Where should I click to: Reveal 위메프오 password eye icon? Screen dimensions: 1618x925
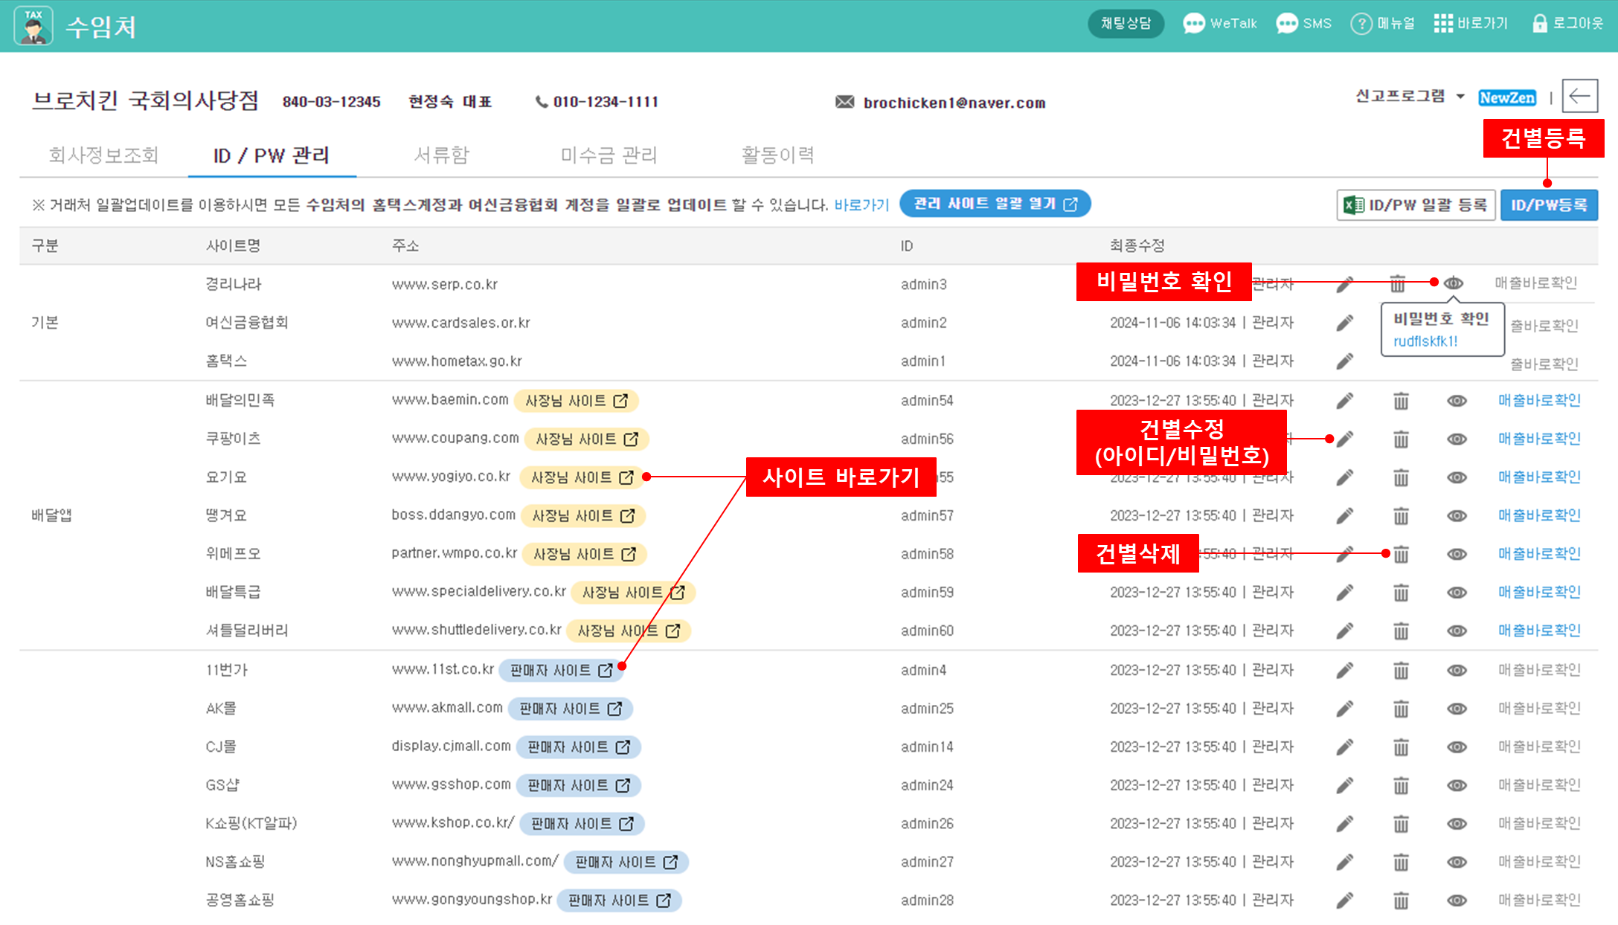tap(1457, 554)
